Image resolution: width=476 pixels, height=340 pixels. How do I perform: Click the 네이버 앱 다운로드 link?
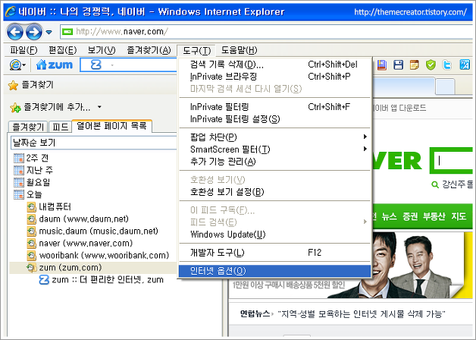coord(399,108)
